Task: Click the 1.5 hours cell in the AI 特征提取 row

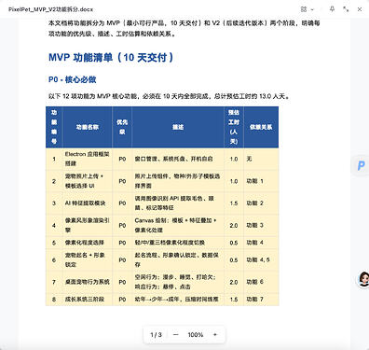Action: pos(234,203)
